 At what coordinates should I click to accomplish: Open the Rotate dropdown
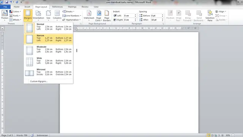tap(221, 20)
